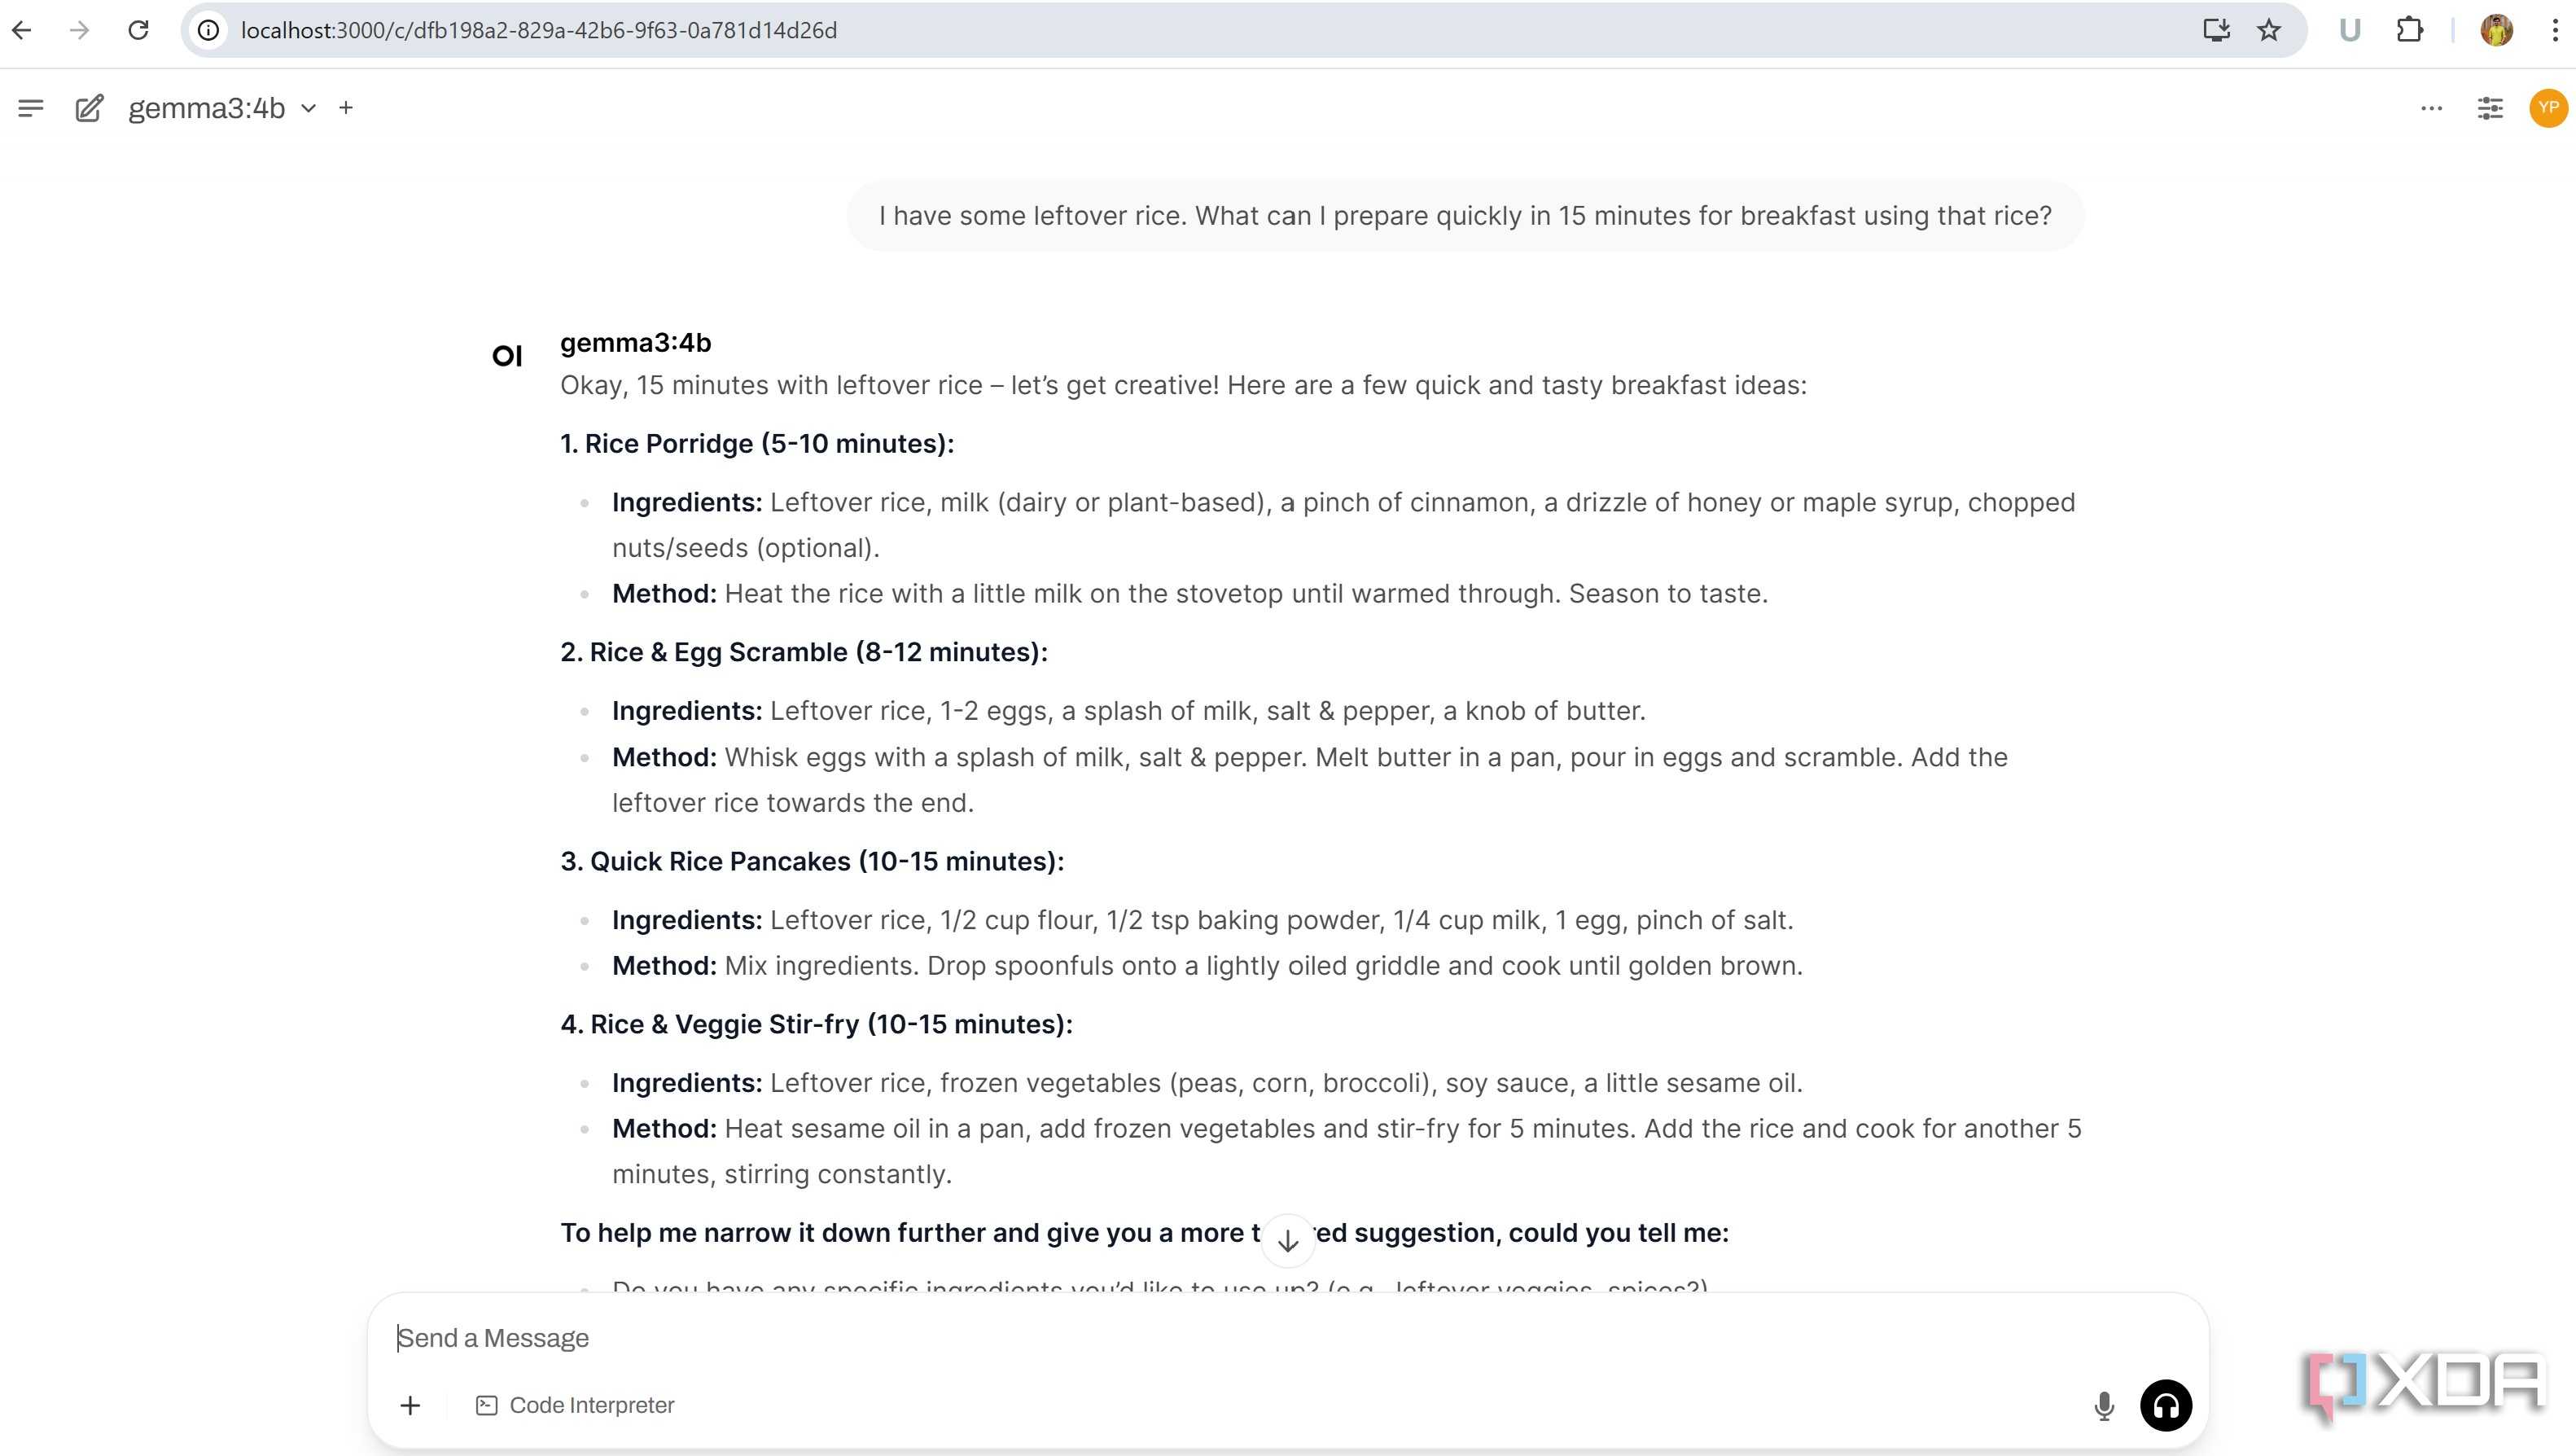2576x1456 pixels.
Task: Click the gemma3:4b response name label
Action: pyautogui.click(x=635, y=343)
